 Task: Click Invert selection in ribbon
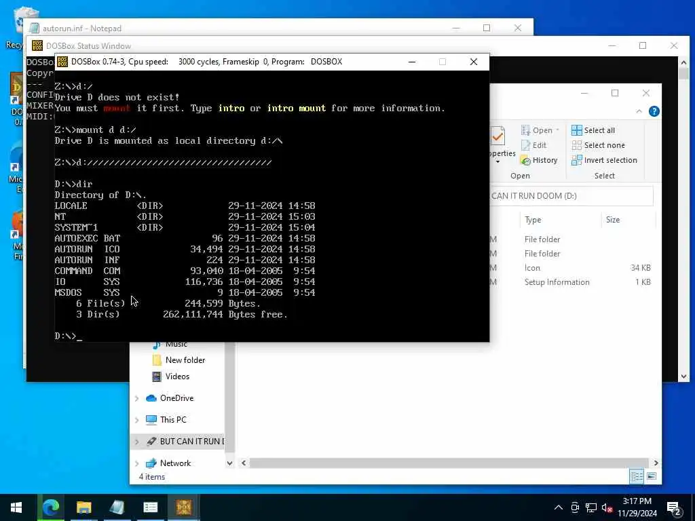tap(604, 160)
